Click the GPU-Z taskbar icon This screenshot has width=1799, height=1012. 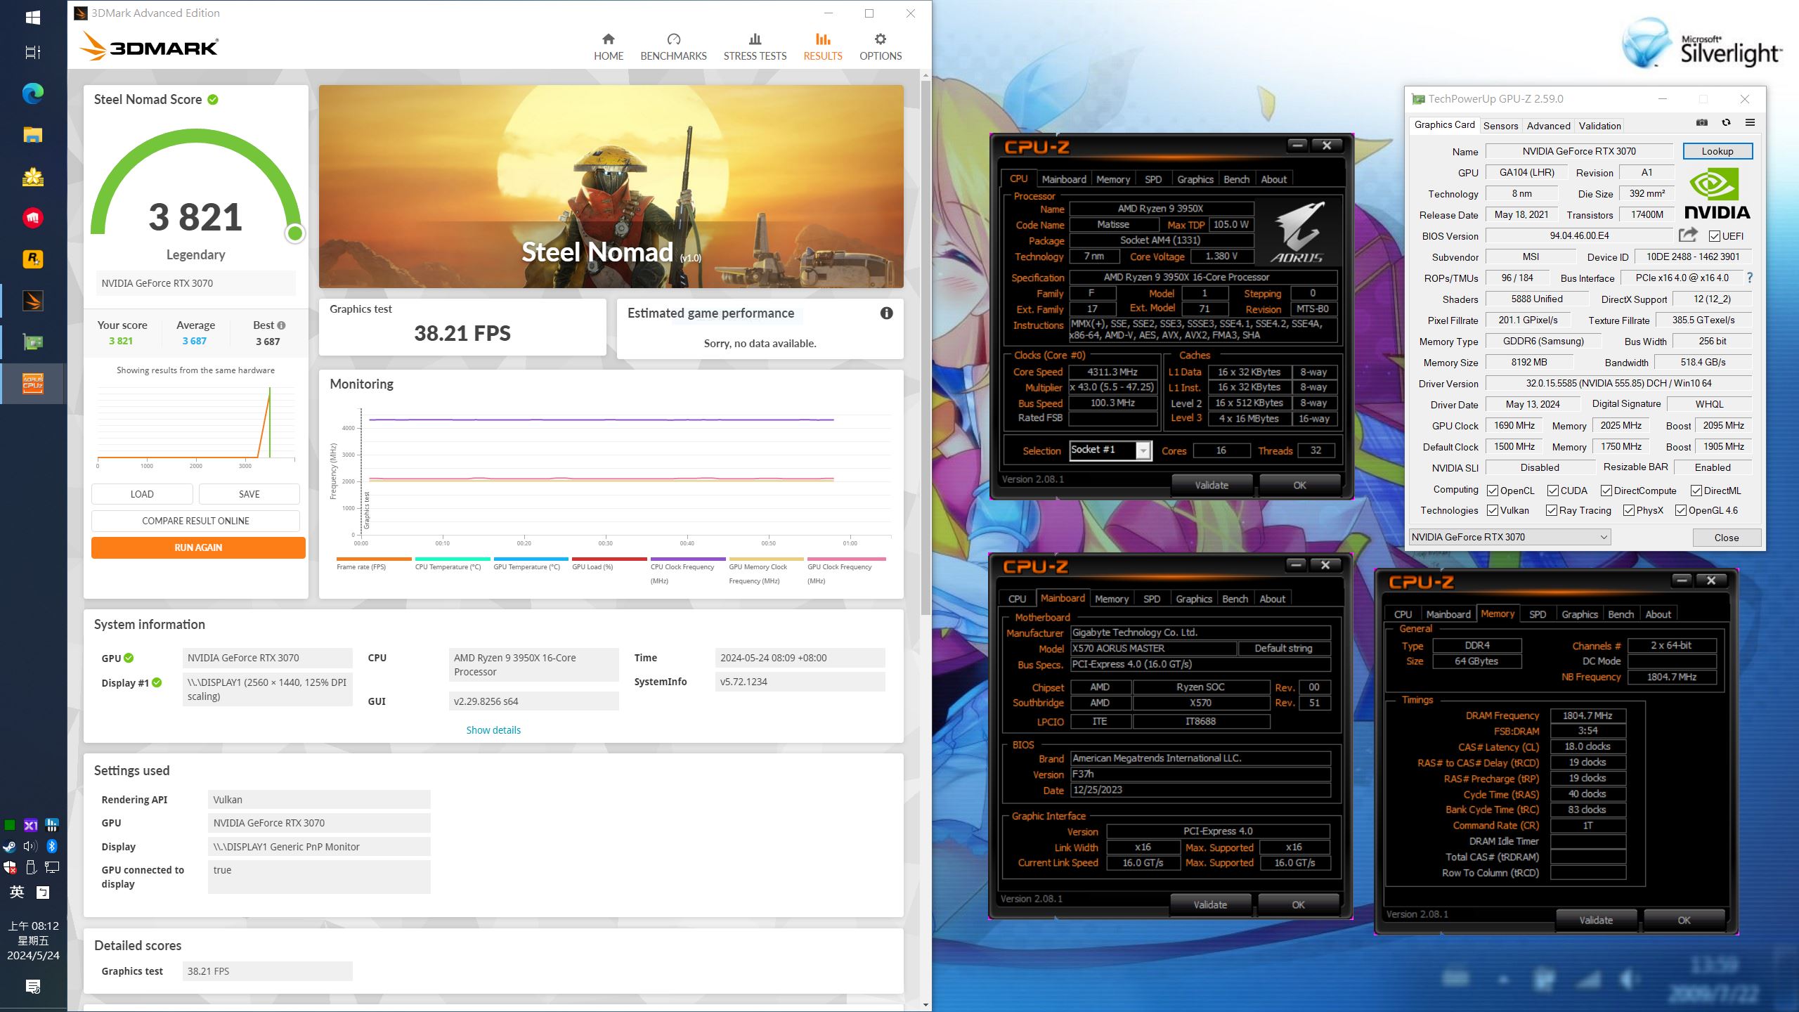tap(33, 342)
